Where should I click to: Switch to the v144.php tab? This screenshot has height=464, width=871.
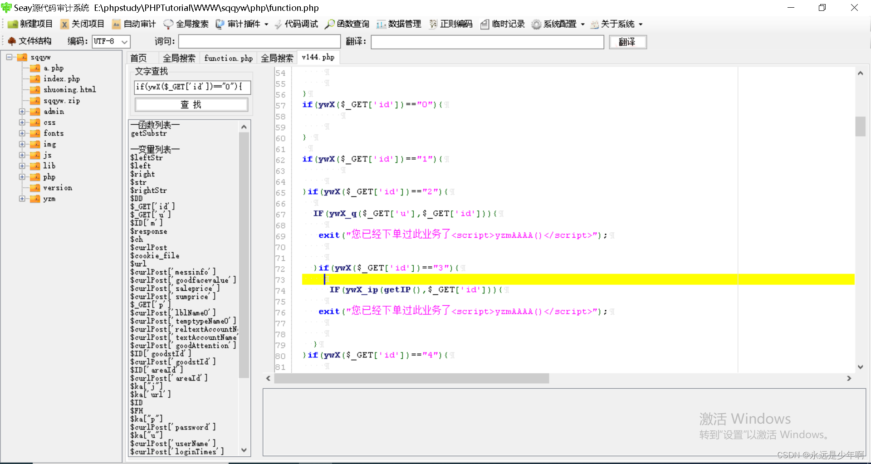pyautogui.click(x=318, y=57)
